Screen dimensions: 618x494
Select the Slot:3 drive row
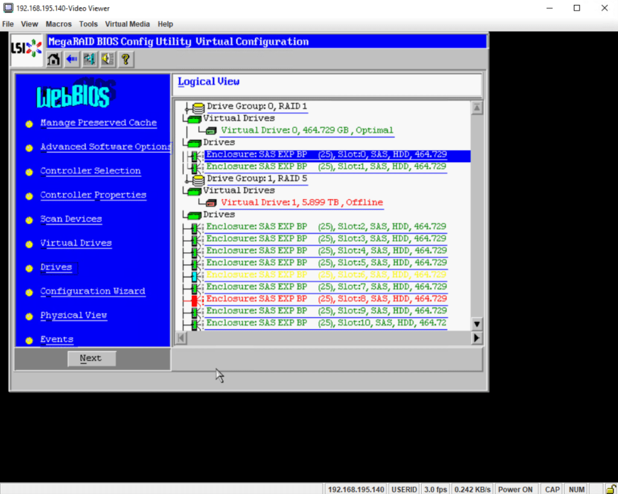click(326, 239)
